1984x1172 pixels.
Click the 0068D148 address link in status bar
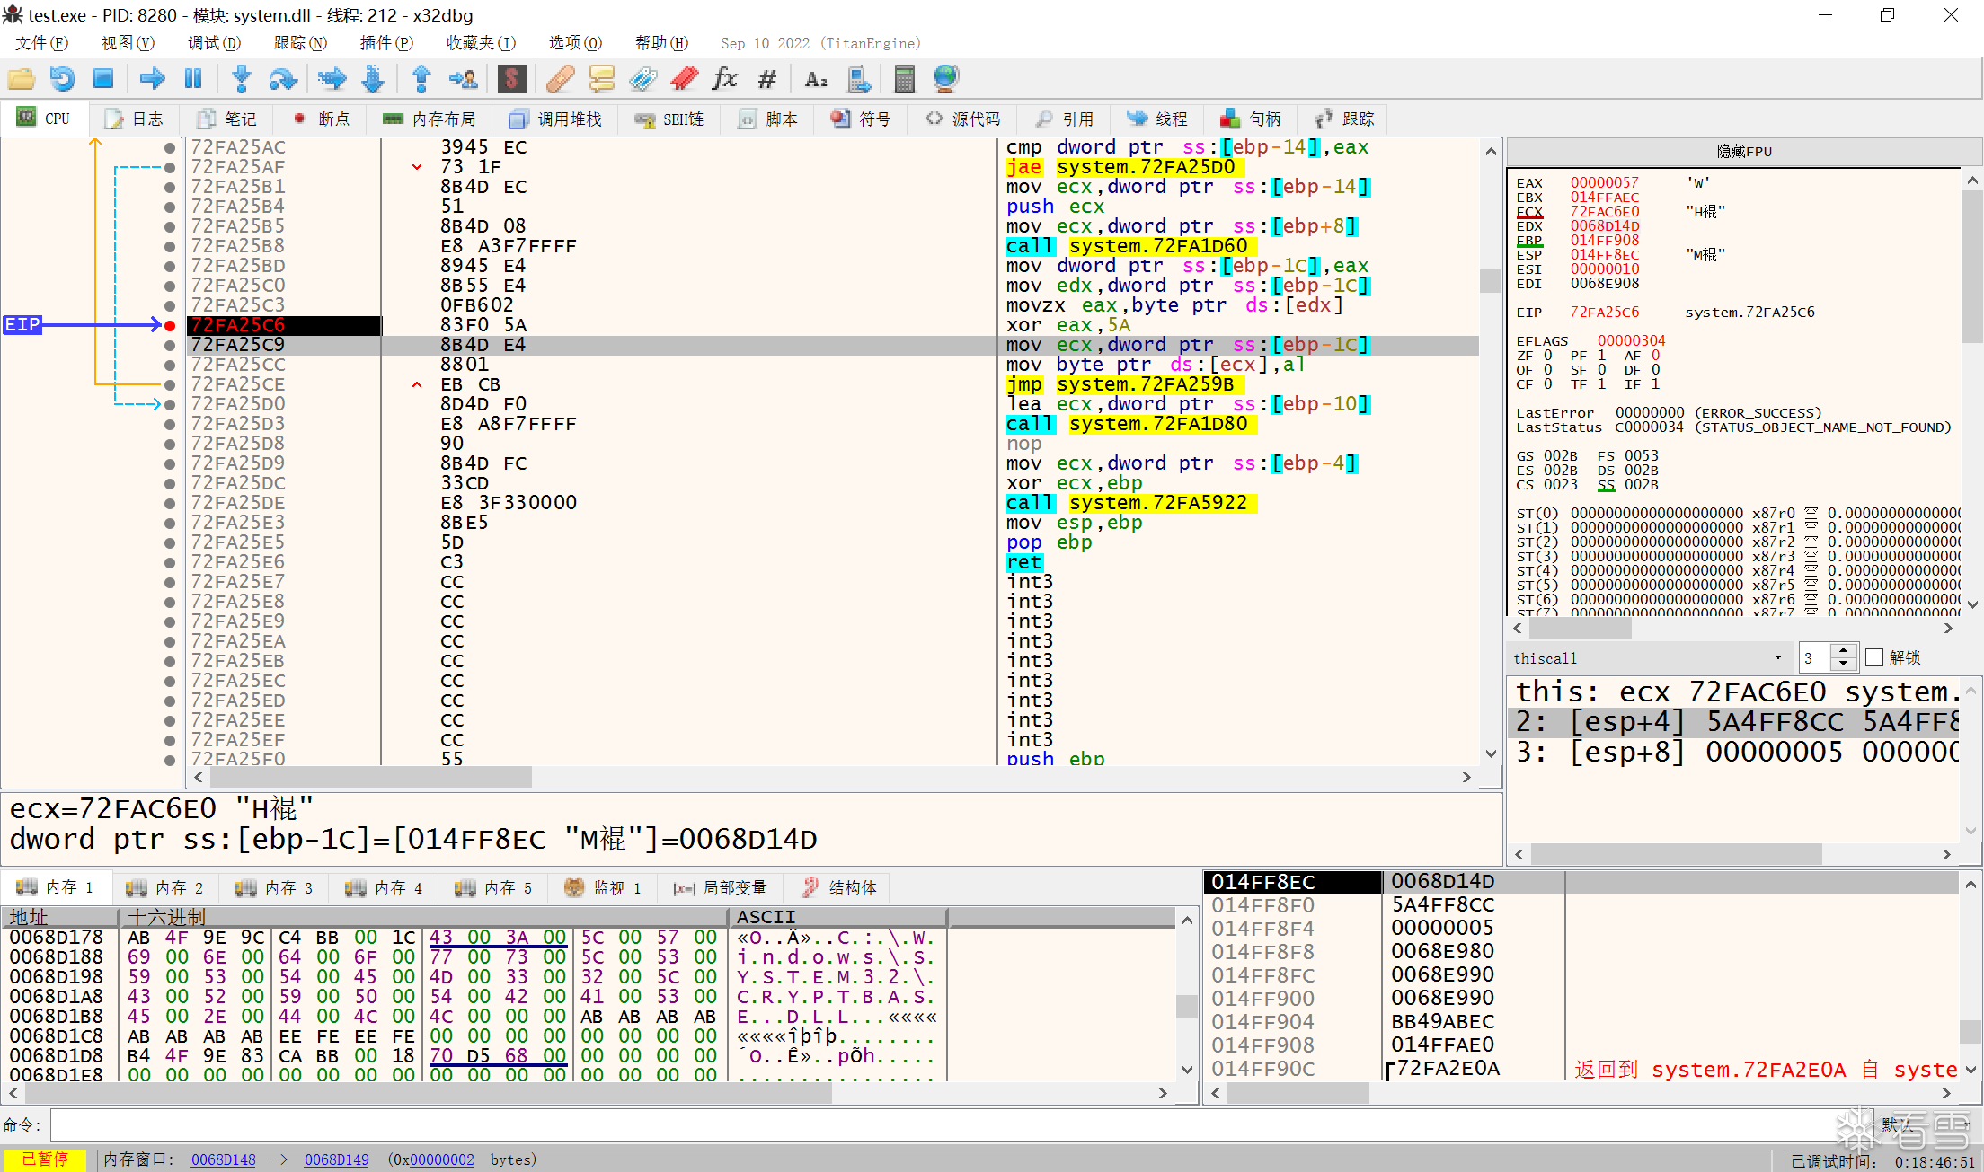pos(223,1159)
